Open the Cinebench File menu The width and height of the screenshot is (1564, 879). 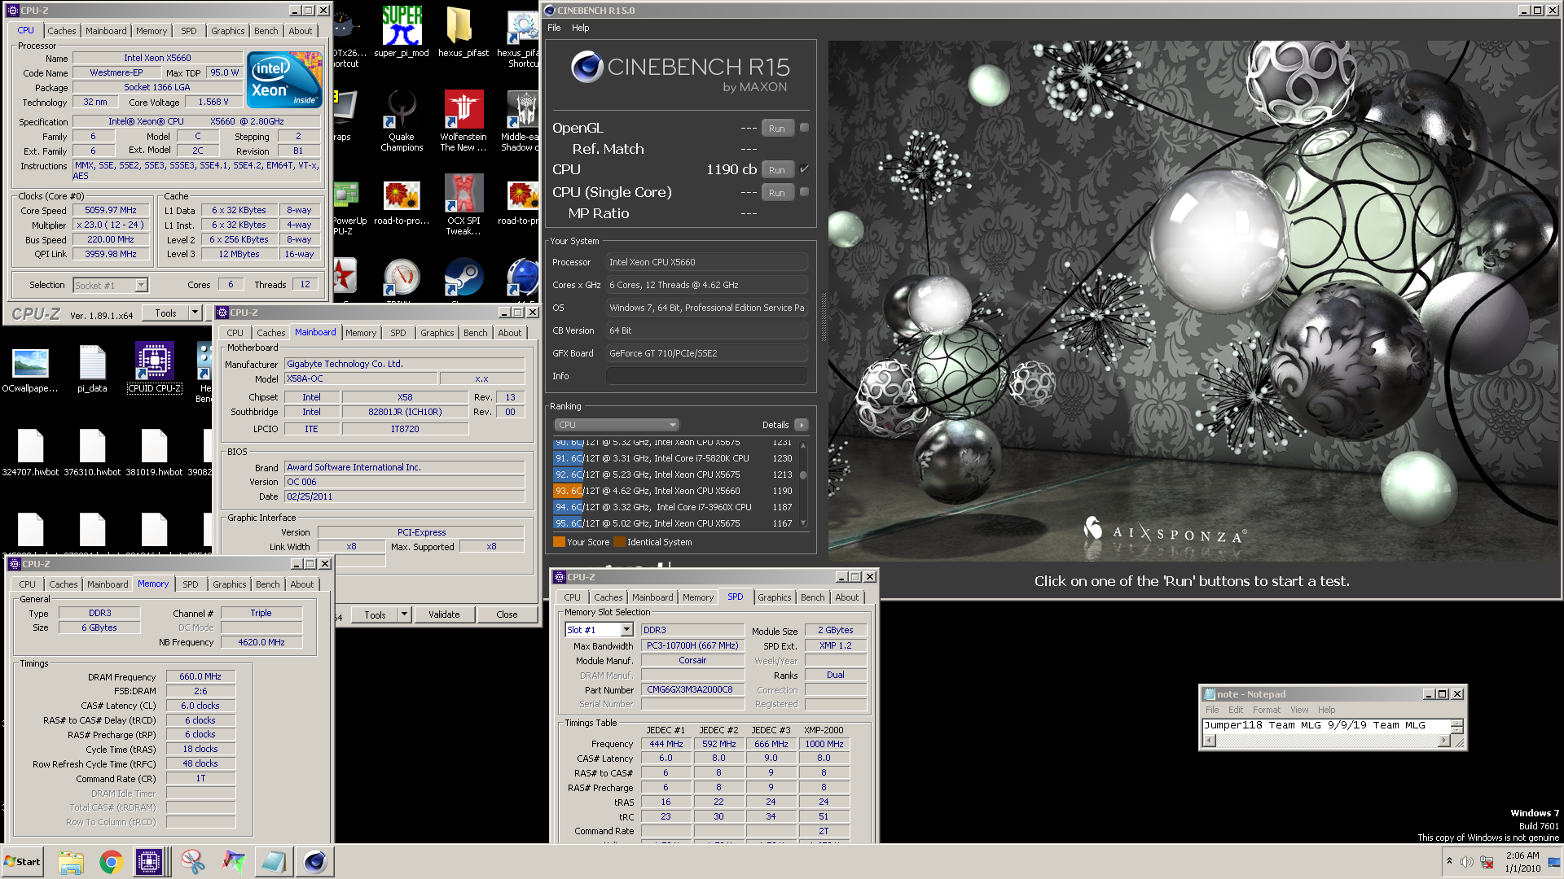pos(554,28)
